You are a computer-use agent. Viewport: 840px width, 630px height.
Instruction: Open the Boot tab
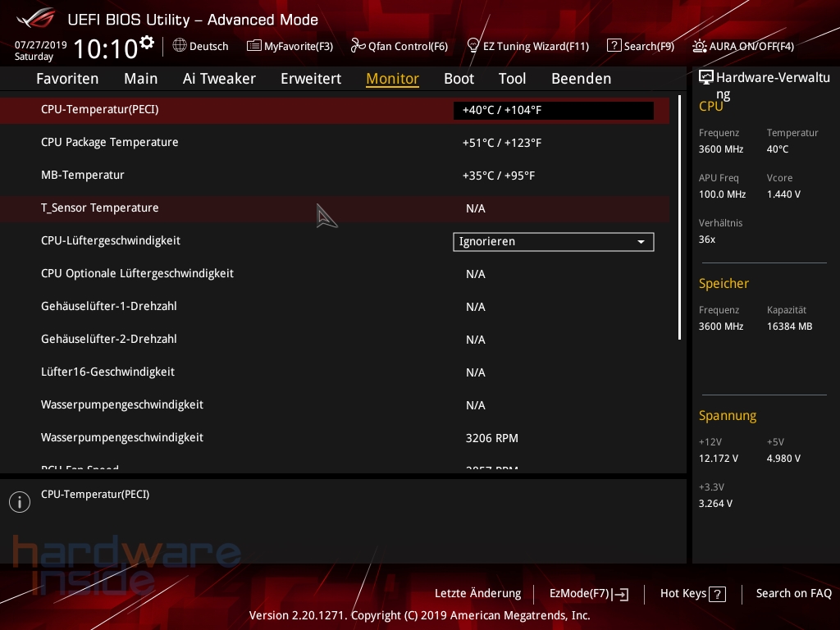(x=459, y=79)
